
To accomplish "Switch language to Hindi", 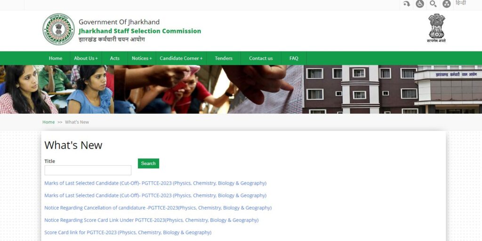I will coord(460,3).
